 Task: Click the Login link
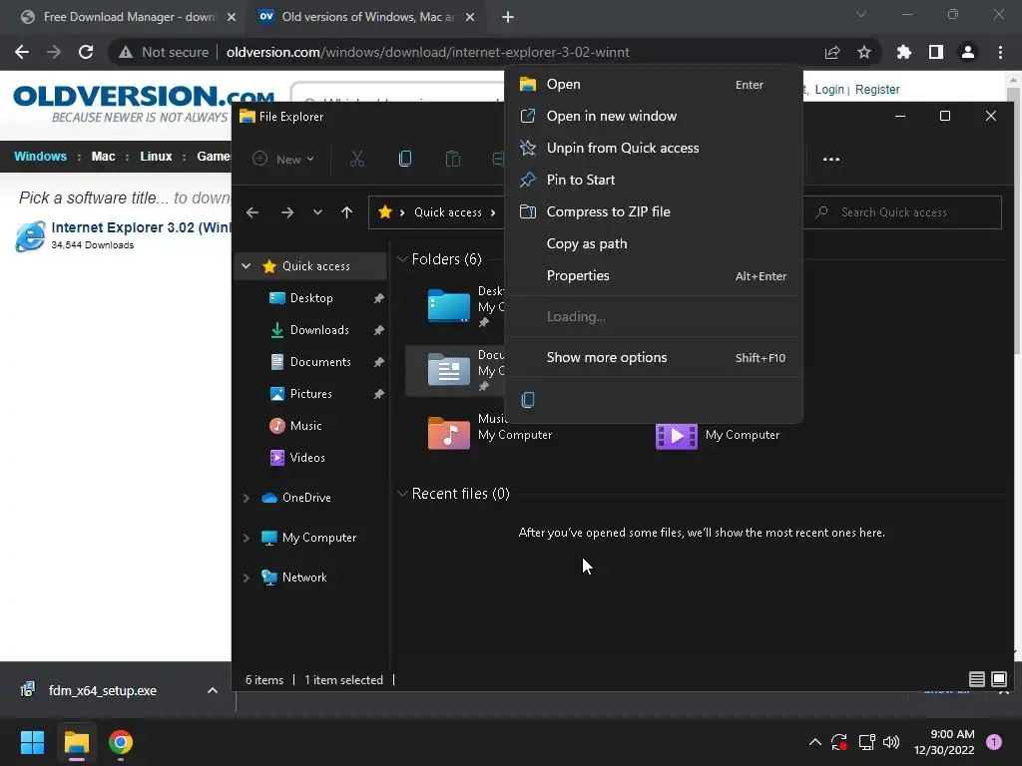pyautogui.click(x=829, y=89)
